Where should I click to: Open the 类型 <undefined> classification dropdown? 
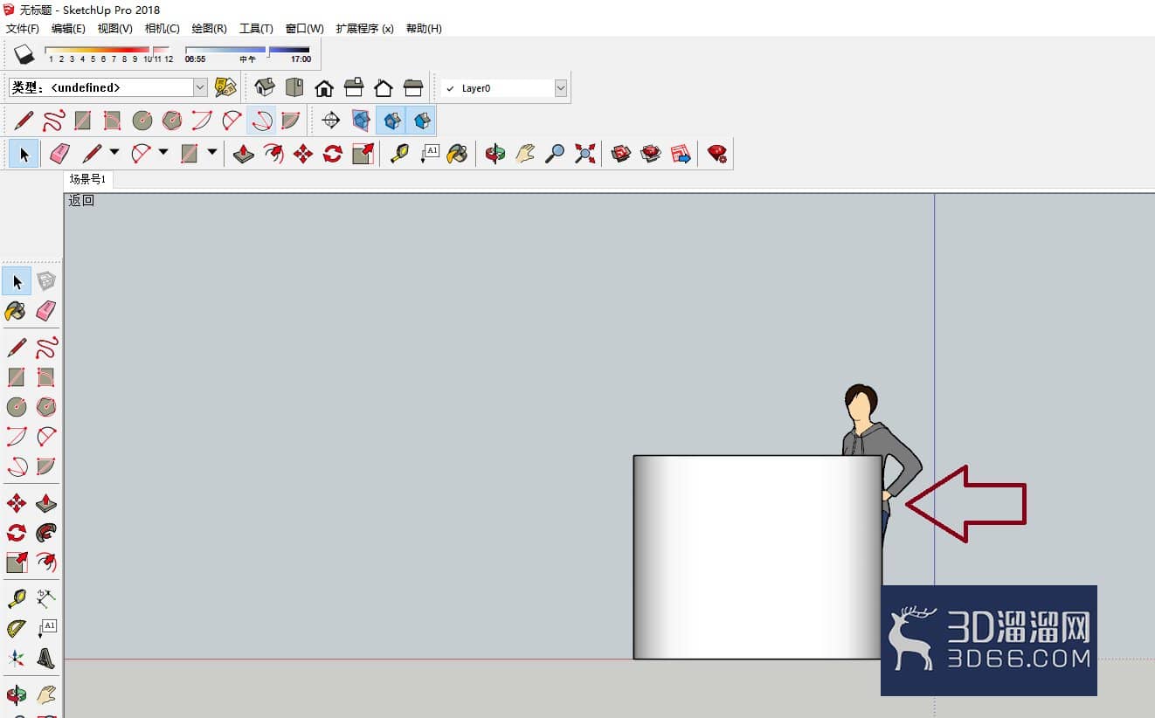pyautogui.click(x=200, y=87)
